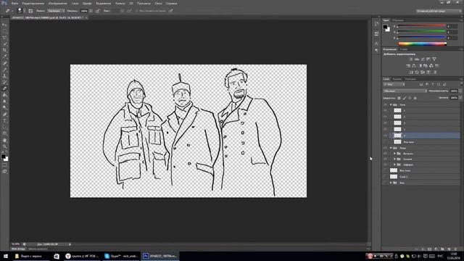Select the Crop tool
The width and height of the screenshot is (464, 261).
coord(4,50)
